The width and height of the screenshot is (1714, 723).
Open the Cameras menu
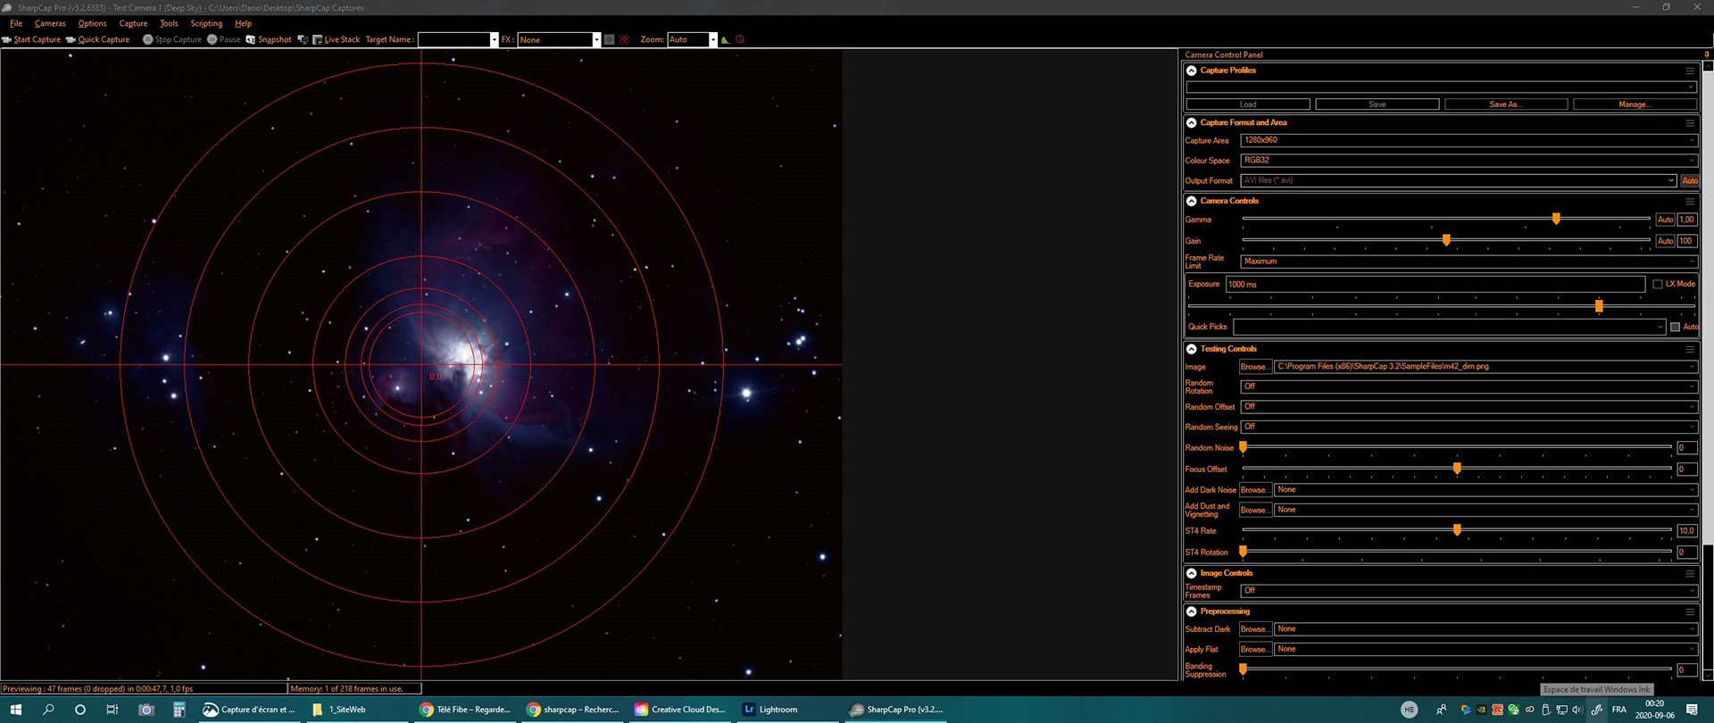(50, 23)
